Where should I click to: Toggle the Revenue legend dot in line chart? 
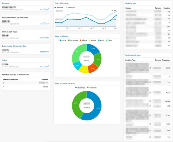pos(55,7)
